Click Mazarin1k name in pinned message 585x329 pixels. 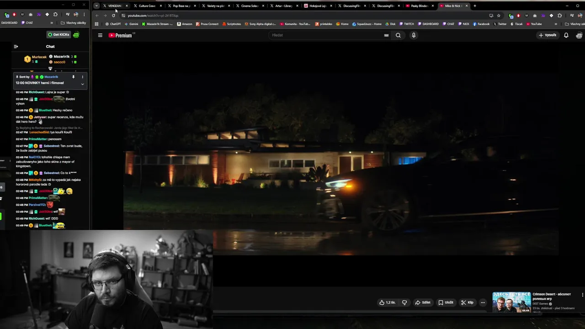(51, 77)
